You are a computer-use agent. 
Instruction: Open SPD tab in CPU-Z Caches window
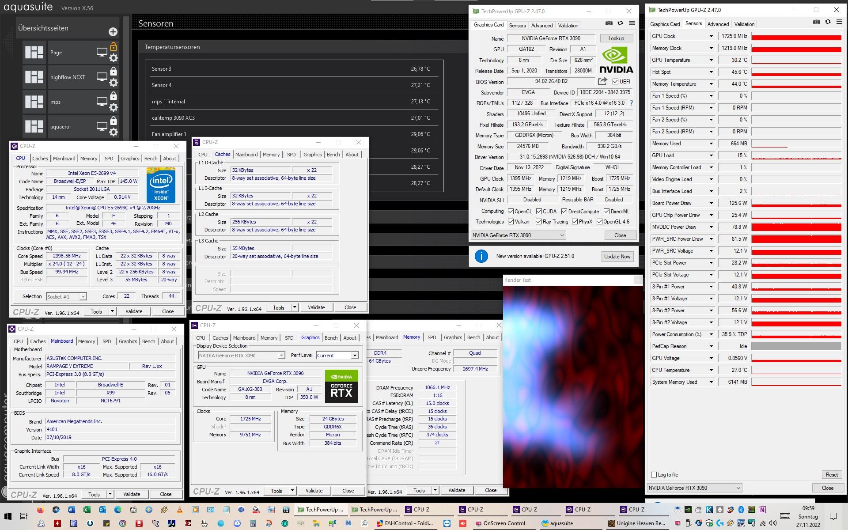pyautogui.click(x=291, y=155)
